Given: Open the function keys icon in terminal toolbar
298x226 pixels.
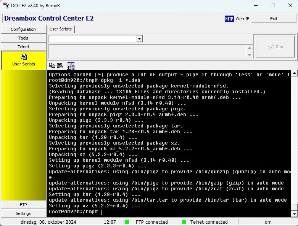Looking at the screenshot, I should pos(71,65).
